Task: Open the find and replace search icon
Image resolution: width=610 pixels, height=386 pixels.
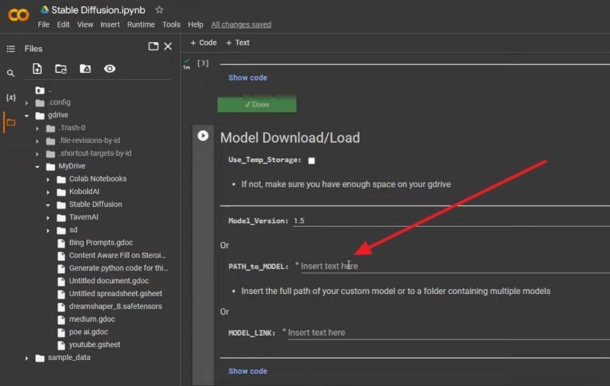Action: coord(11,73)
